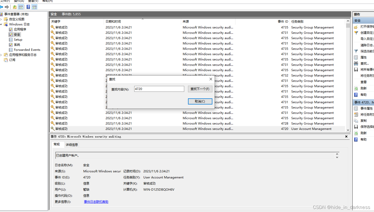Viewport: 374px width, 212px height.
Task: Open 属性 icon in 安全 actions
Action: pos(356,57)
